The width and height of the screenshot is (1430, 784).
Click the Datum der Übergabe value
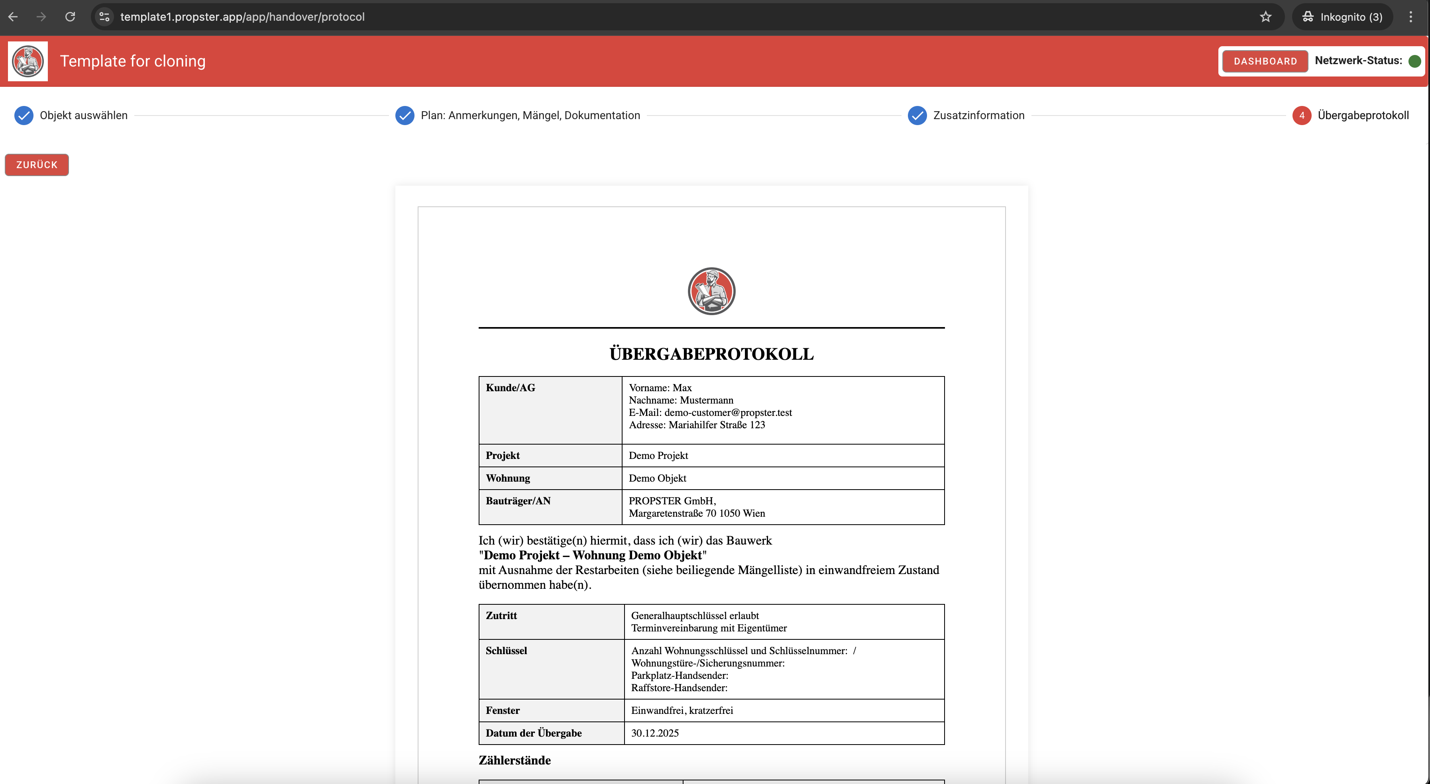654,733
